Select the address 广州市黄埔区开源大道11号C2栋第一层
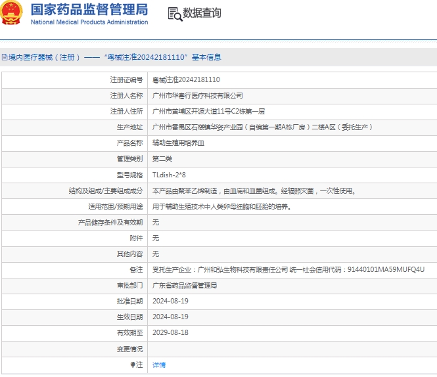The width and height of the screenshot is (437, 377). [x=208, y=112]
